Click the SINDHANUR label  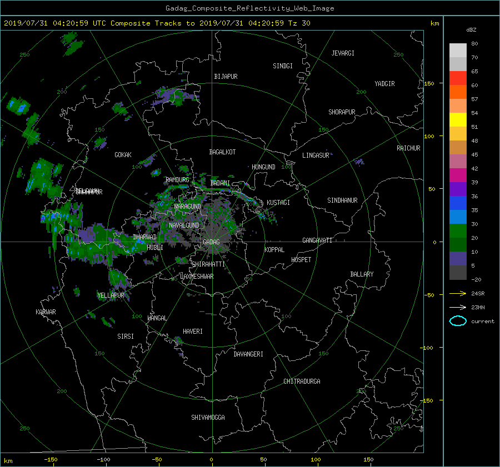(x=342, y=200)
